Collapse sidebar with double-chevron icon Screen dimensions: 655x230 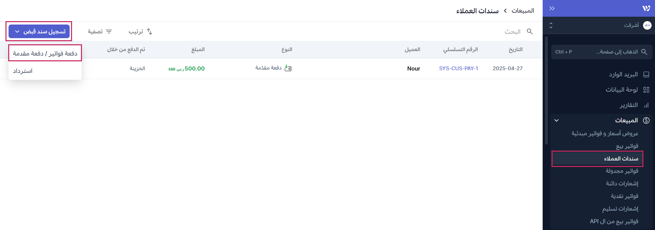click(x=552, y=8)
